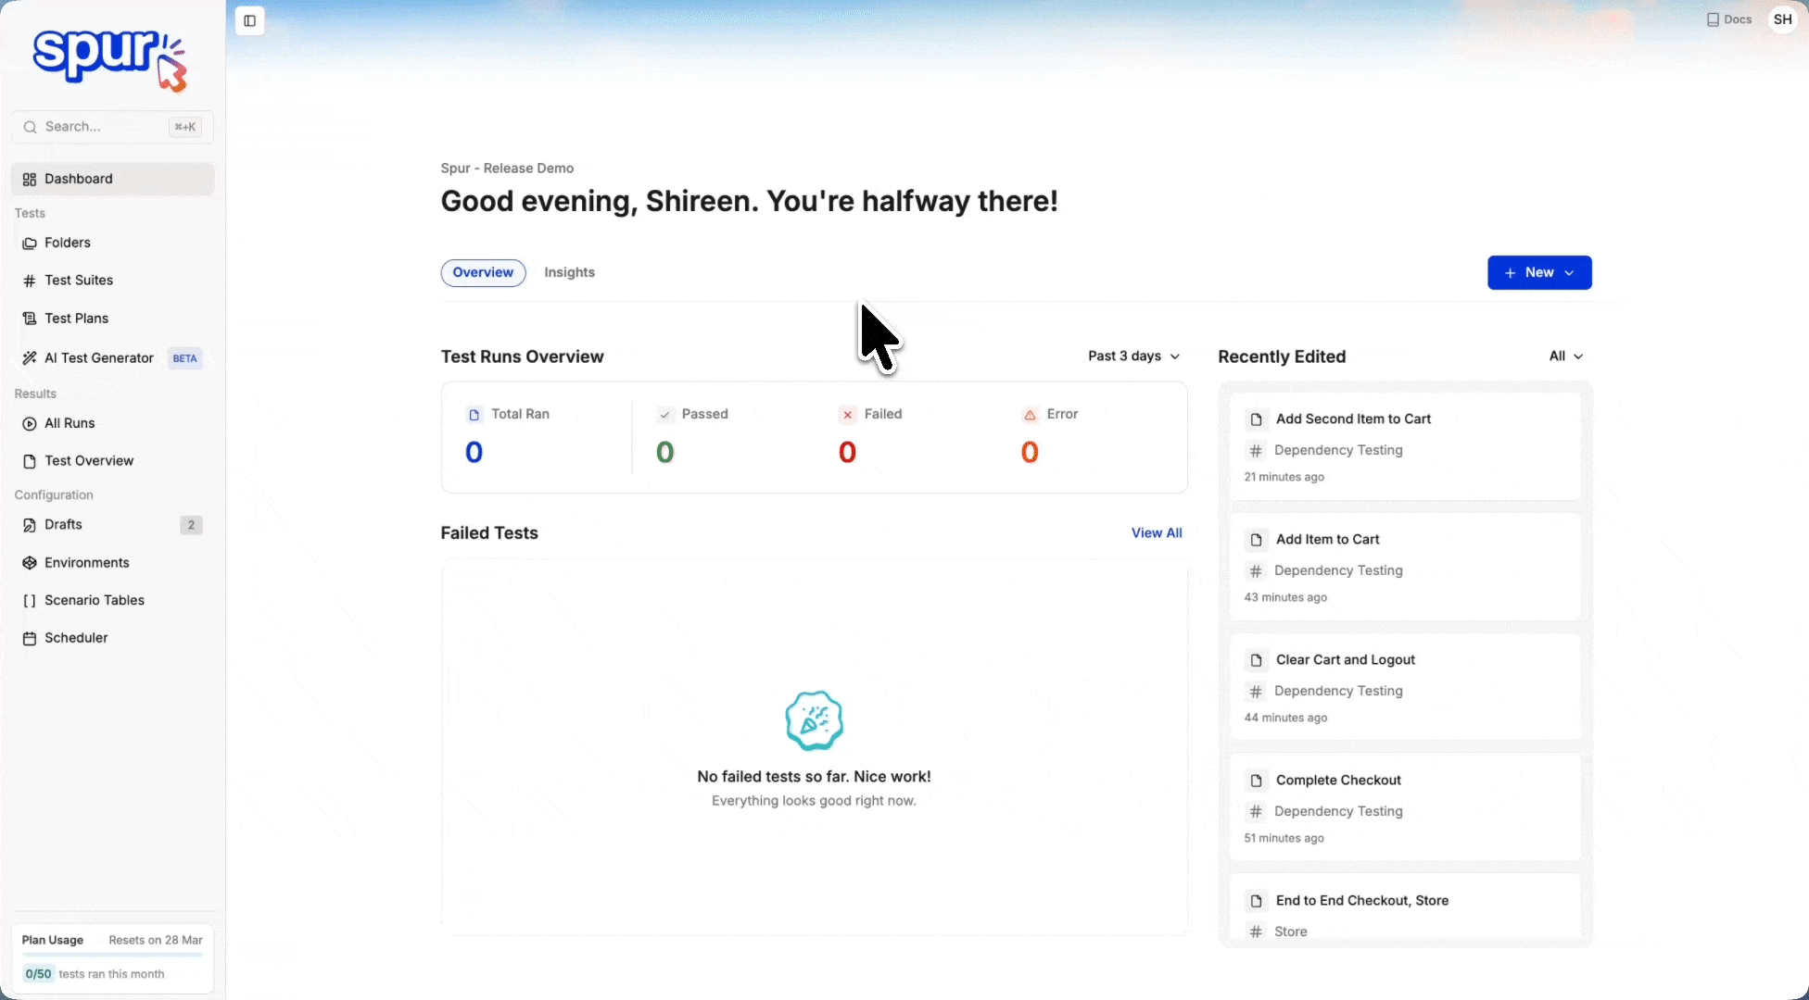This screenshot has height=1000, width=1809.
Task: Expand the New button dropdown
Action: [1569, 273]
